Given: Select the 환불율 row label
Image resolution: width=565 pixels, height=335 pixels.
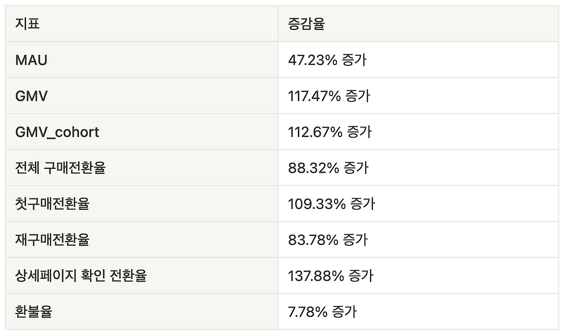Looking at the screenshot, I should click(34, 312).
